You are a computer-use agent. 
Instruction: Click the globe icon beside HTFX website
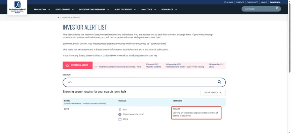pyautogui.click(x=120, y=115)
